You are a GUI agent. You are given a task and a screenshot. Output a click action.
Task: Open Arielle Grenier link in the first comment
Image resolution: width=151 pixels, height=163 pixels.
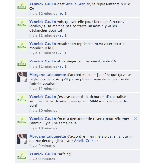[78, 4]
